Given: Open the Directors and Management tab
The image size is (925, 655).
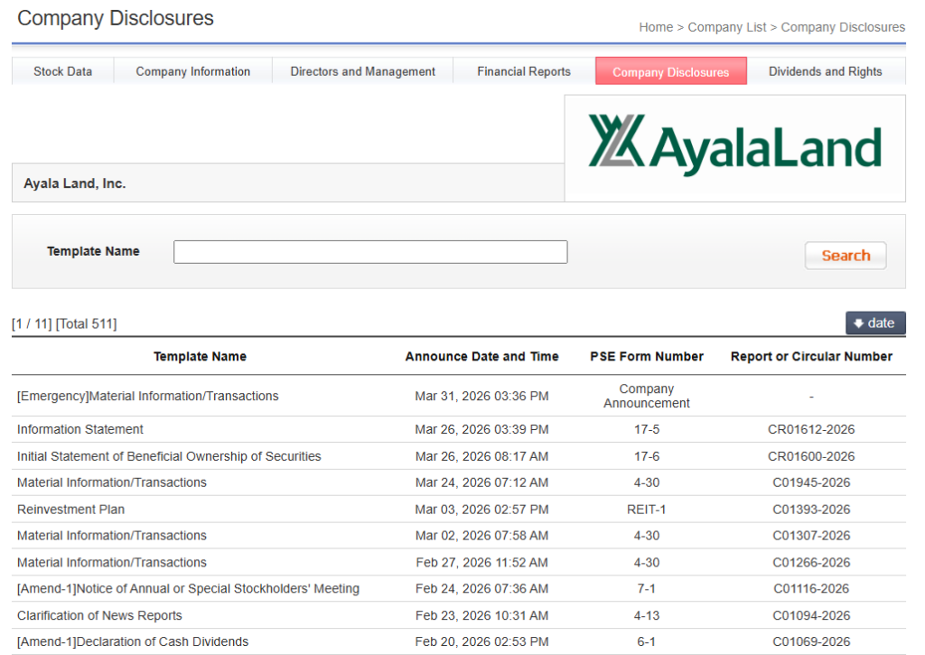Looking at the screenshot, I should (362, 71).
